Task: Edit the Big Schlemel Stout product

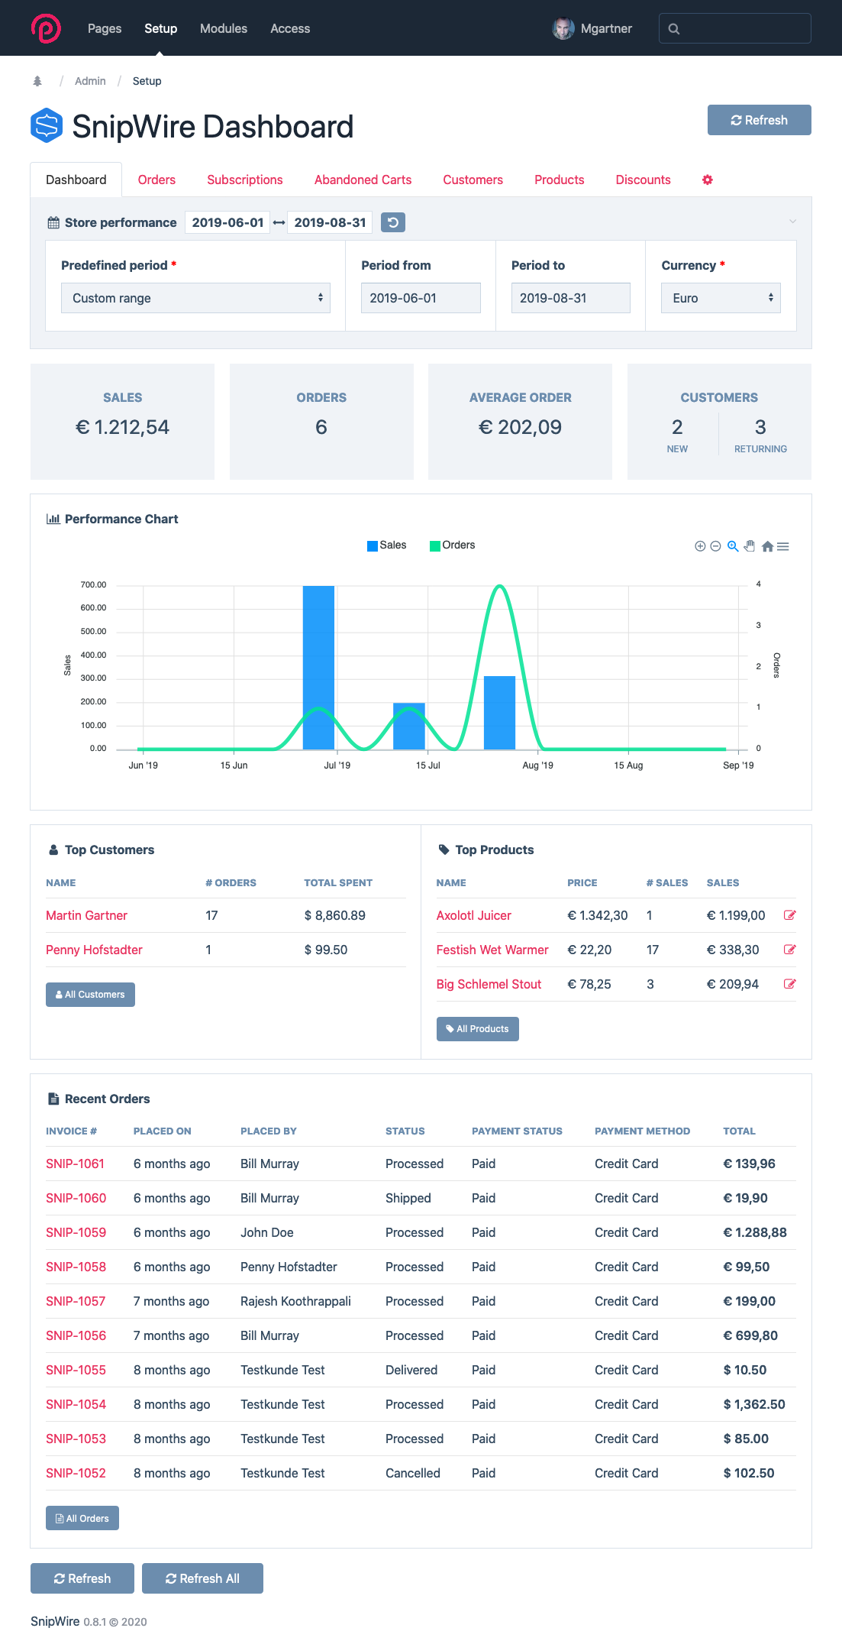Action: [x=790, y=984]
